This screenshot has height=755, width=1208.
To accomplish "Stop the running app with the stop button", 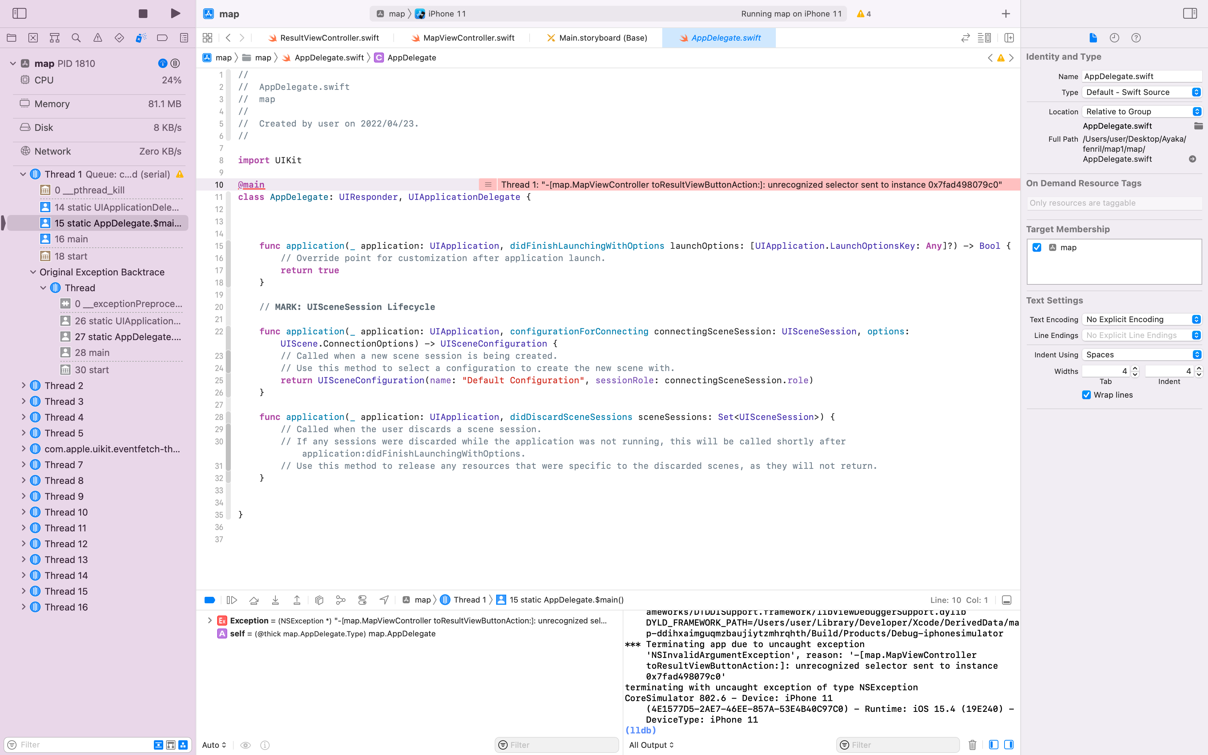I will 143,14.
